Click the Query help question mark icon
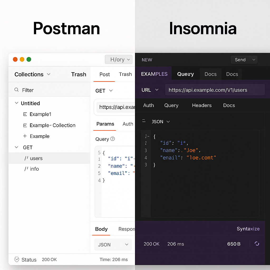Viewport: 270px width, 270px height. point(112,139)
